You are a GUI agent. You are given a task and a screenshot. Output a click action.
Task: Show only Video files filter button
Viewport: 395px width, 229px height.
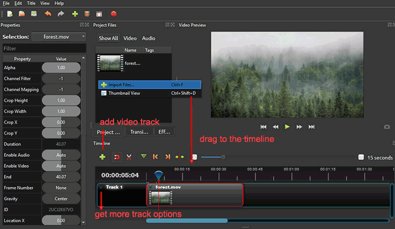[130, 38]
